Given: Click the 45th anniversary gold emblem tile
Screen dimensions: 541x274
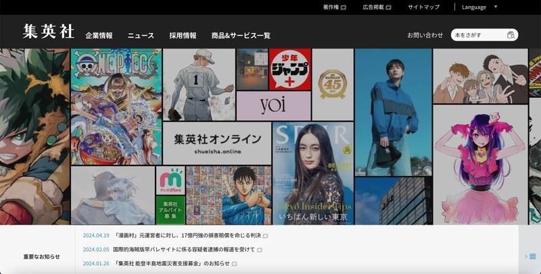Looking at the screenshot, I should 332,84.
